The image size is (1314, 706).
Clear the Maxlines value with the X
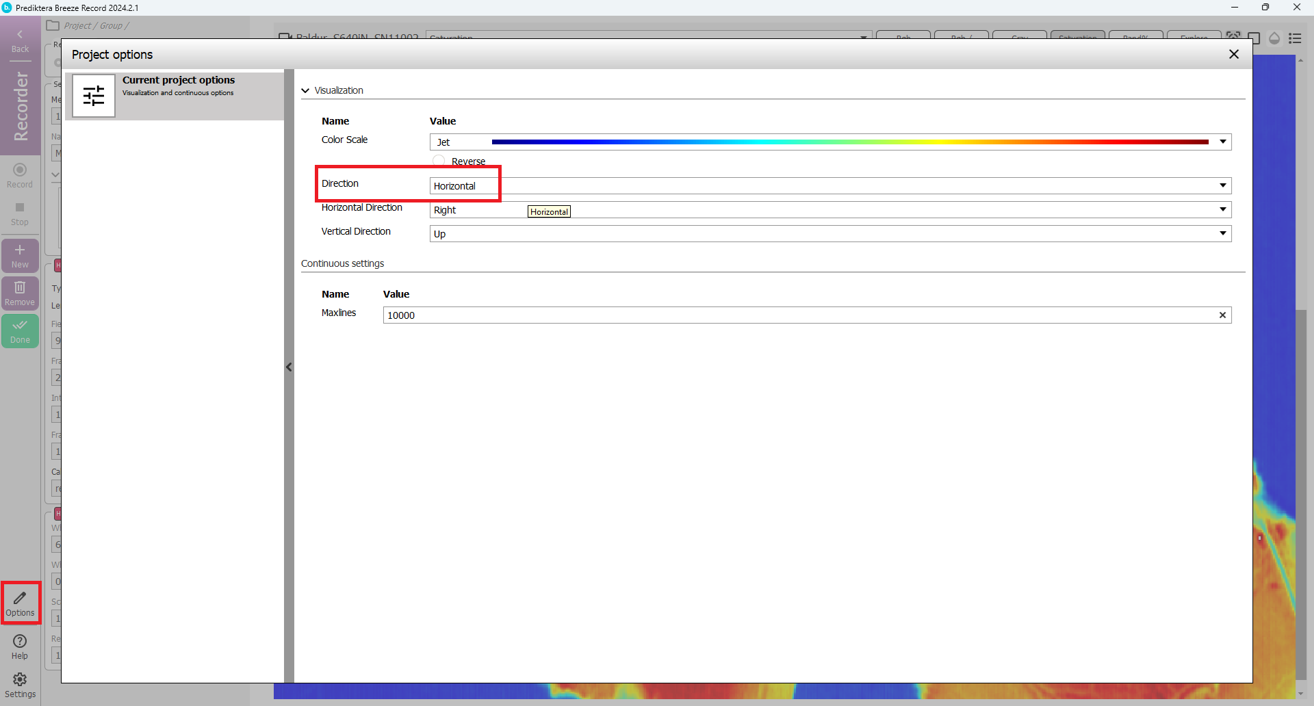(1222, 315)
